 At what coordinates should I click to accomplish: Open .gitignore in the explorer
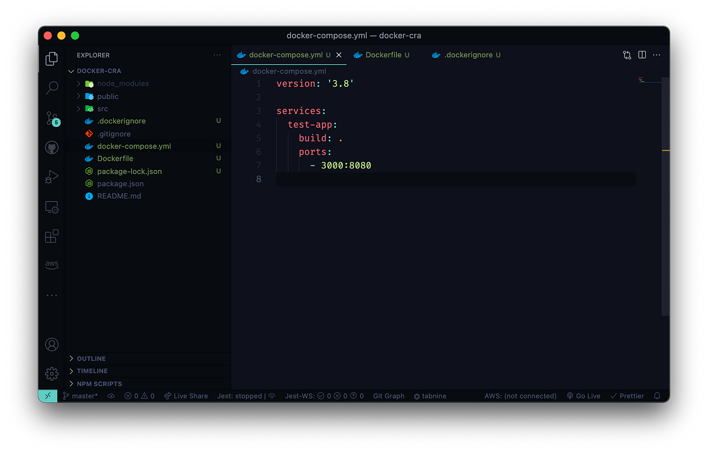[x=114, y=134]
